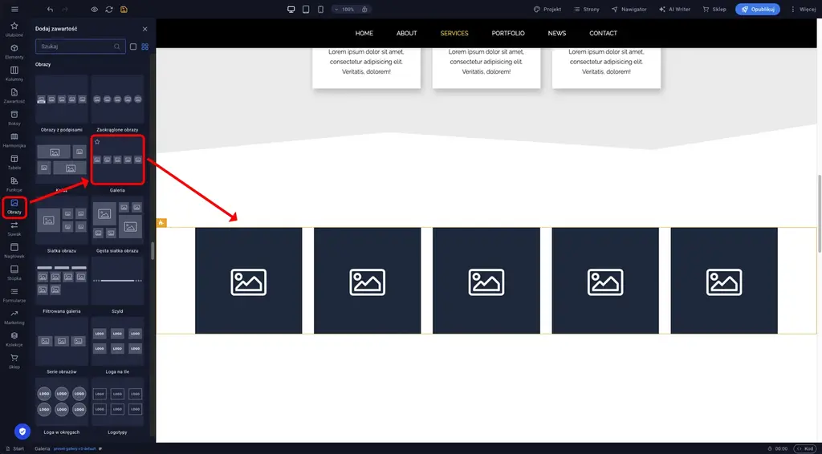822x454 pixels.
Task: Open the 100% zoom dropdown
Action: [x=344, y=10]
